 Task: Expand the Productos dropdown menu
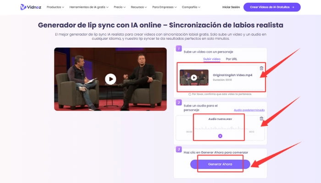click(55, 7)
